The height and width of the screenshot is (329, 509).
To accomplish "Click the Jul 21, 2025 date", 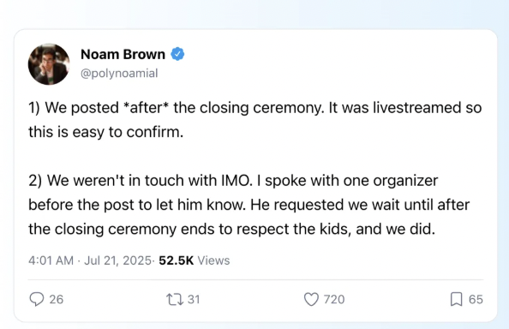I will point(117,260).
